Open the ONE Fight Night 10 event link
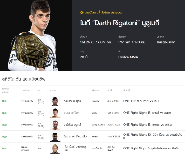The width and height of the screenshot is (185, 154). (x=153, y=136)
